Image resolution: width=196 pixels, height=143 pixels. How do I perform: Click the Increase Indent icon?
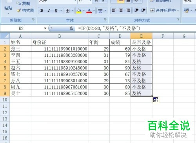pos(143,10)
